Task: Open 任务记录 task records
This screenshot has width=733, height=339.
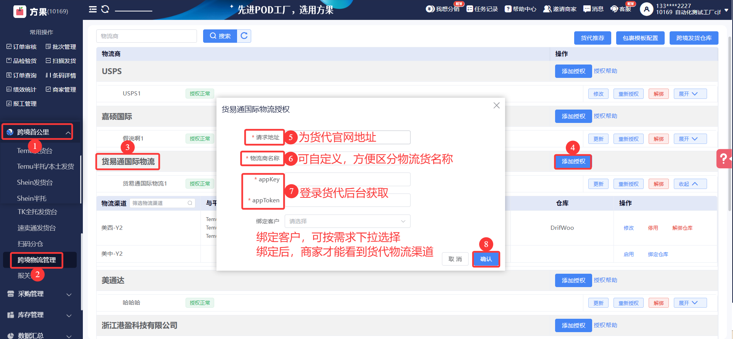Action: coord(482,9)
